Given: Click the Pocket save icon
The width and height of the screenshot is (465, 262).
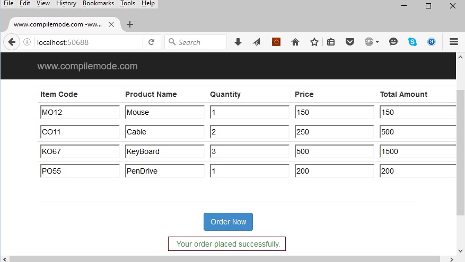Looking at the screenshot, I should pos(350,42).
